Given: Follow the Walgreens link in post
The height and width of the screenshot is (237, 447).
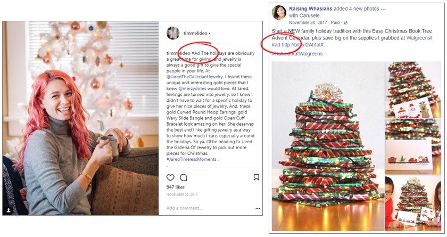Looking at the screenshot, I should (418, 38).
